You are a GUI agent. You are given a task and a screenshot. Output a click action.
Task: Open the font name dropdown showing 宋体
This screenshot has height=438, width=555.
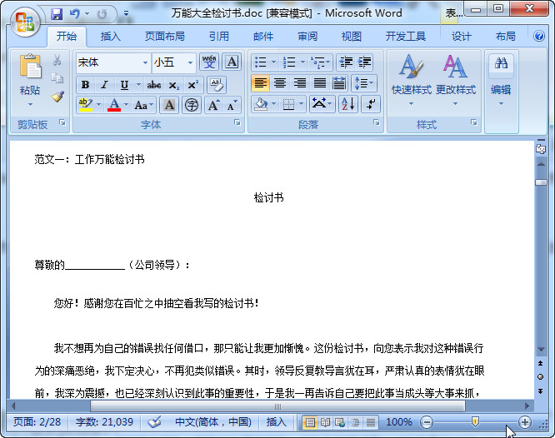[145, 62]
